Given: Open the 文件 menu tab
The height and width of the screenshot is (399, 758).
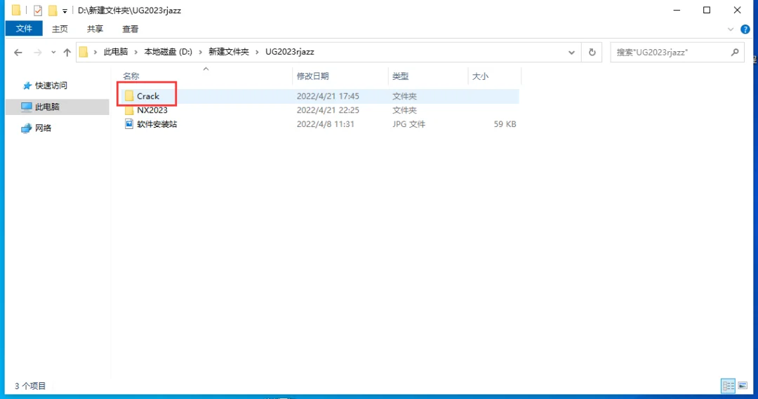Looking at the screenshot, I should [x=24, y=29].
